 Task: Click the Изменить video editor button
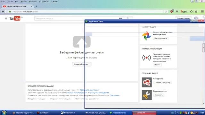coord(159,95)
